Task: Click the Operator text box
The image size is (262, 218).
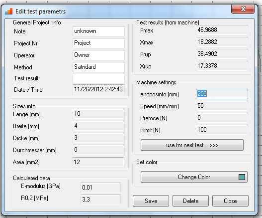Action: point(98,55)
